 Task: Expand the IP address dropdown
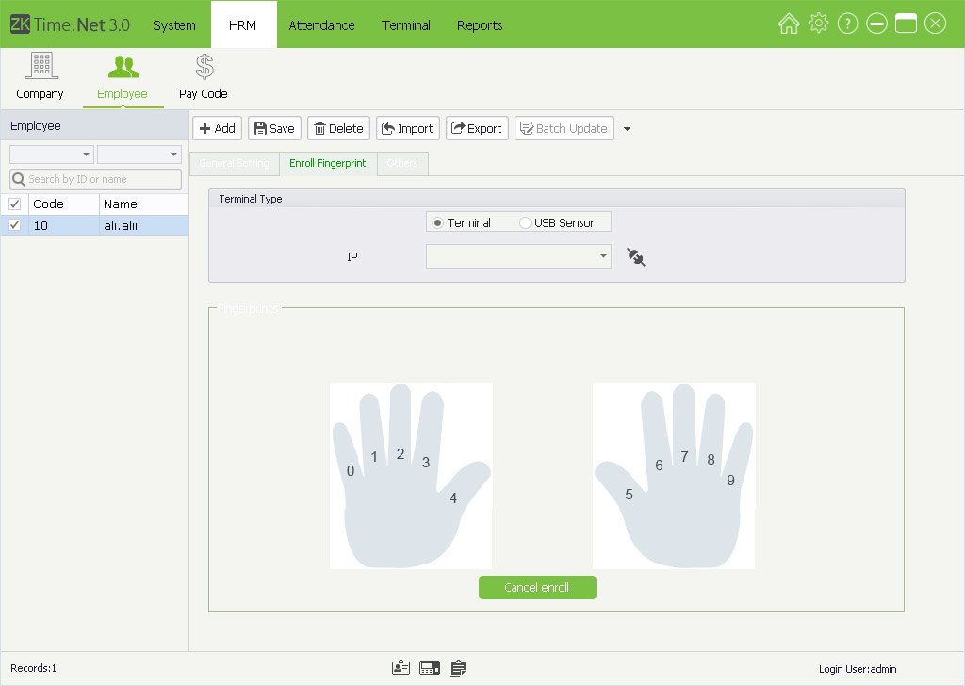602,256
